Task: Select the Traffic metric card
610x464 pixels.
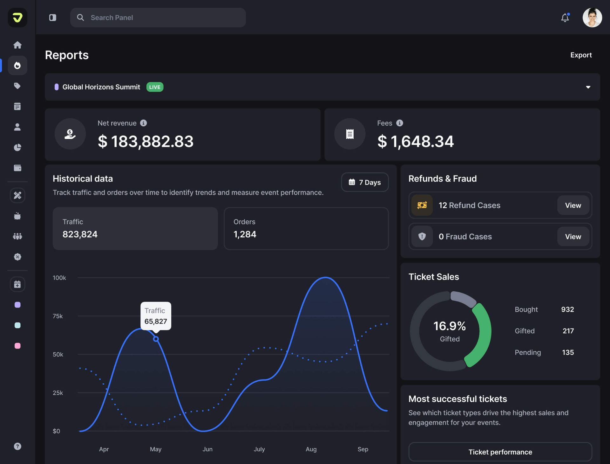Action: tap(135, 228)
